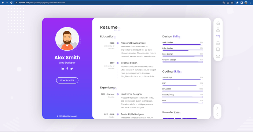Open the Blog book icon
The height and width of the screenshot is (132, 253).
[218, 49]
